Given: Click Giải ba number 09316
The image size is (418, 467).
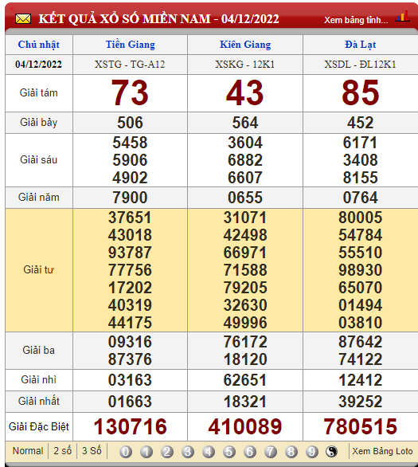Looking at the screenshot, I should tap(130, 342).
